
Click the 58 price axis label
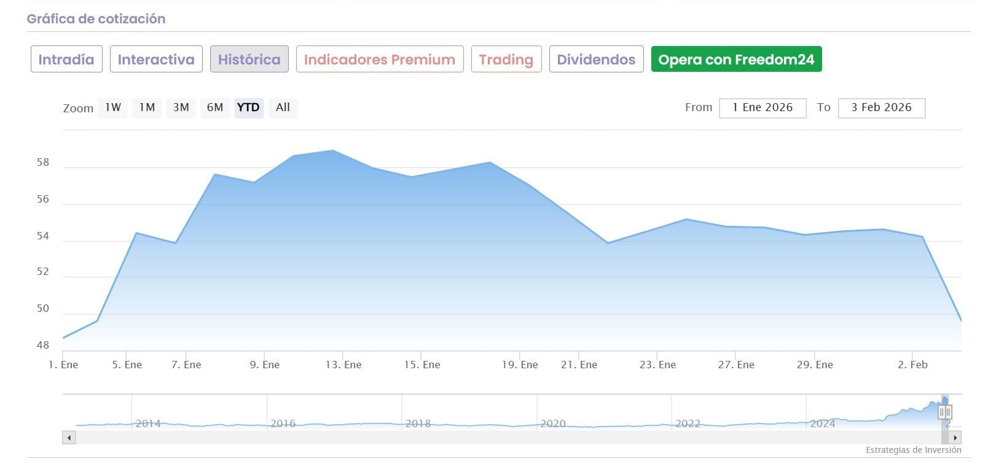click(x=43, y=163)
